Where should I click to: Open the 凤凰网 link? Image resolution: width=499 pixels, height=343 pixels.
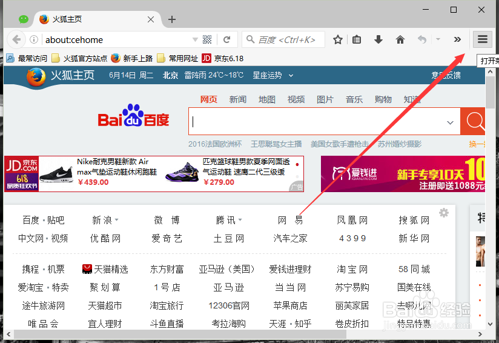point(352,220)
